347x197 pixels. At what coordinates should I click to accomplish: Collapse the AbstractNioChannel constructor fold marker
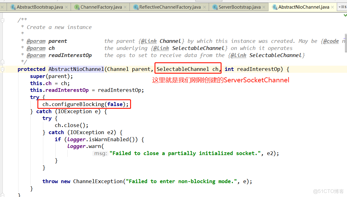(3, 70)
